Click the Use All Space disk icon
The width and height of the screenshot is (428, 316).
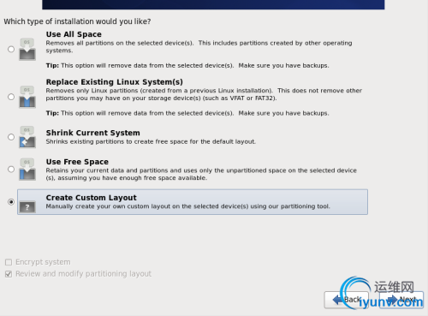(x=27, y=50)
